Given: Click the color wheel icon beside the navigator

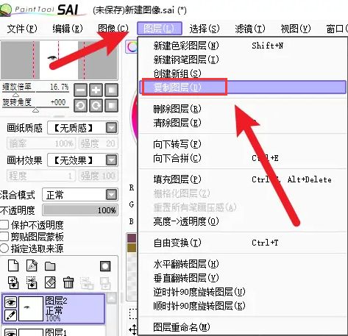Looking at the screenshot, I should click(132, 47).
